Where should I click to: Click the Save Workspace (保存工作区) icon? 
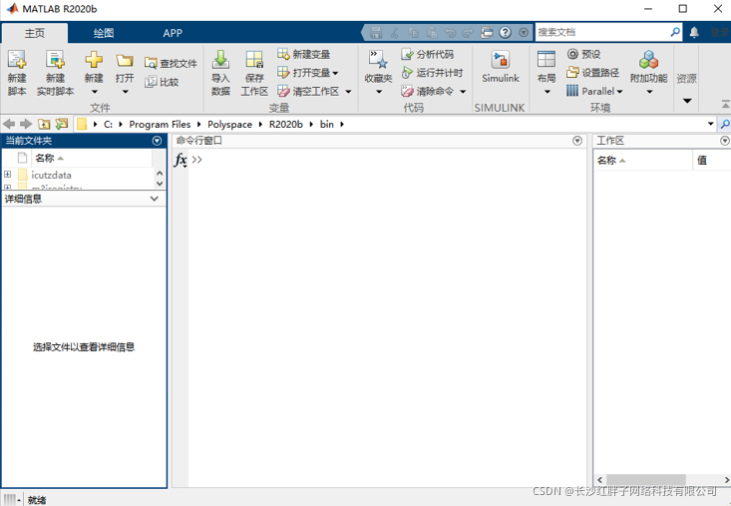click(254, 60)
